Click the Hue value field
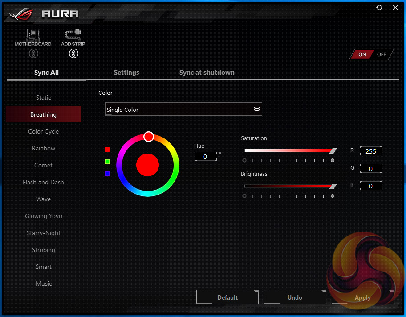The image size is (406, 317). [x=205, y=156]
